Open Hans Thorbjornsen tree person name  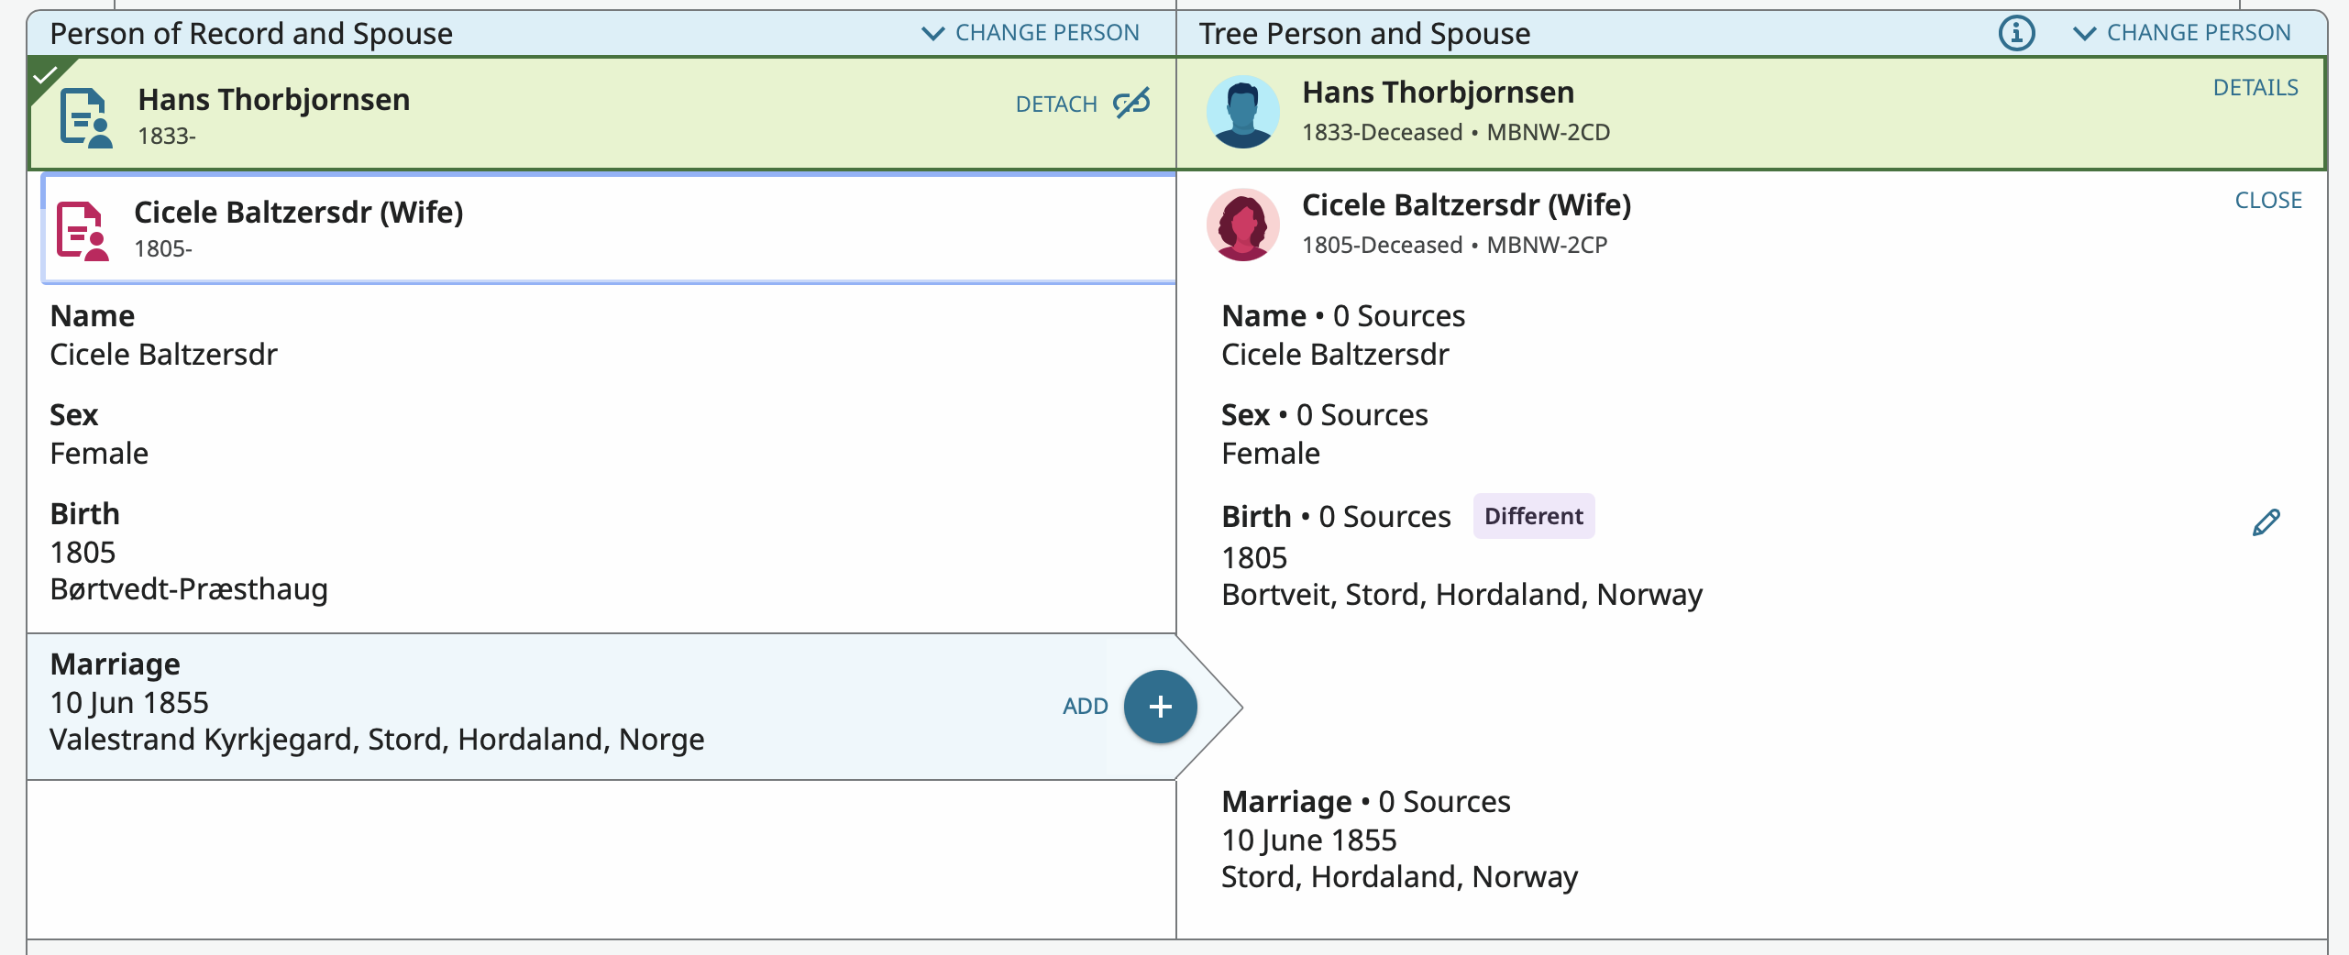(x=1438, y=93)
